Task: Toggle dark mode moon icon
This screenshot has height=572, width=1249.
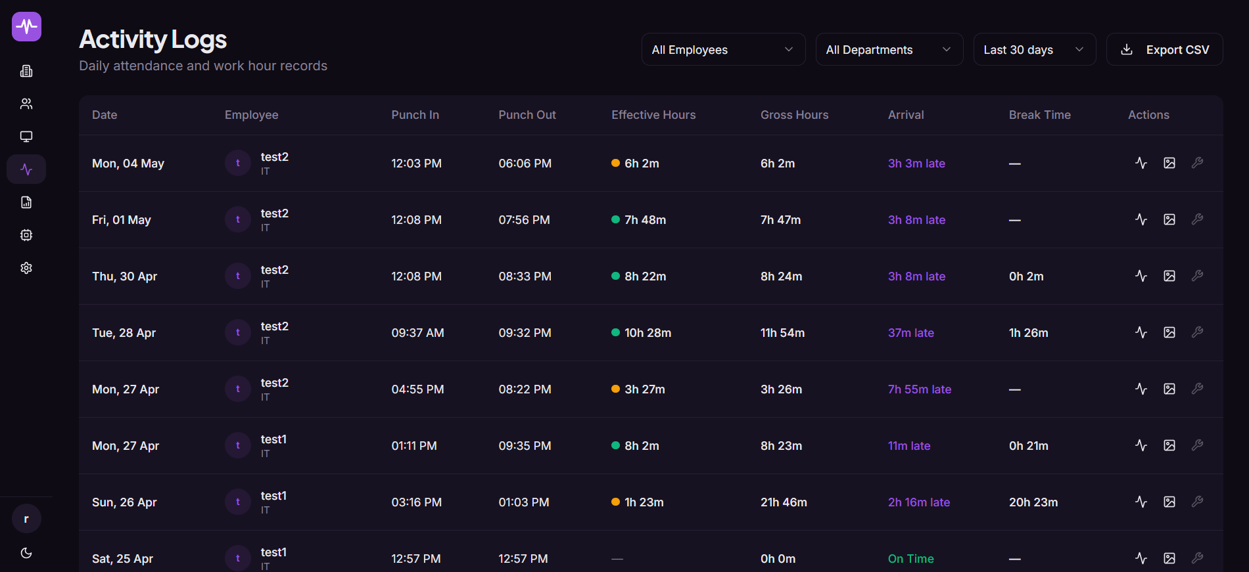Action: pos(26,553)
